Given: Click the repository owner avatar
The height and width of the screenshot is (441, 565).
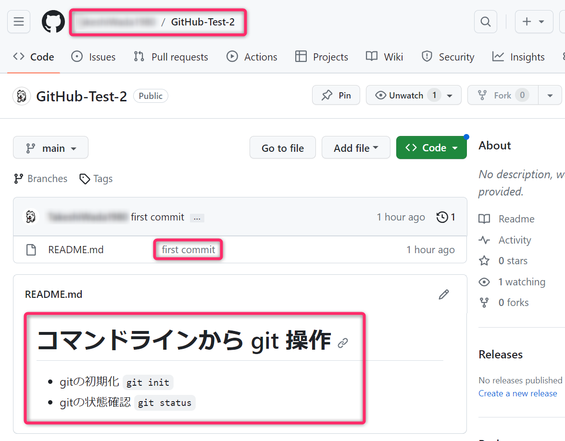Looking at the screenshot, I should 22,96.
